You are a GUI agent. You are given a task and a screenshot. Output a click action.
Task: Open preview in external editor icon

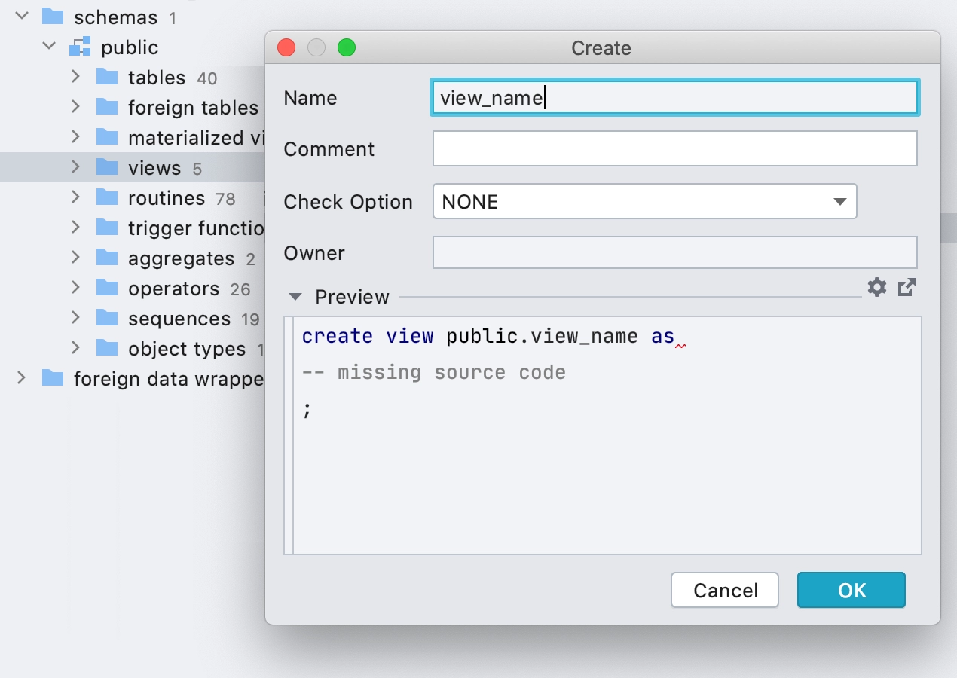click(907, 287)
